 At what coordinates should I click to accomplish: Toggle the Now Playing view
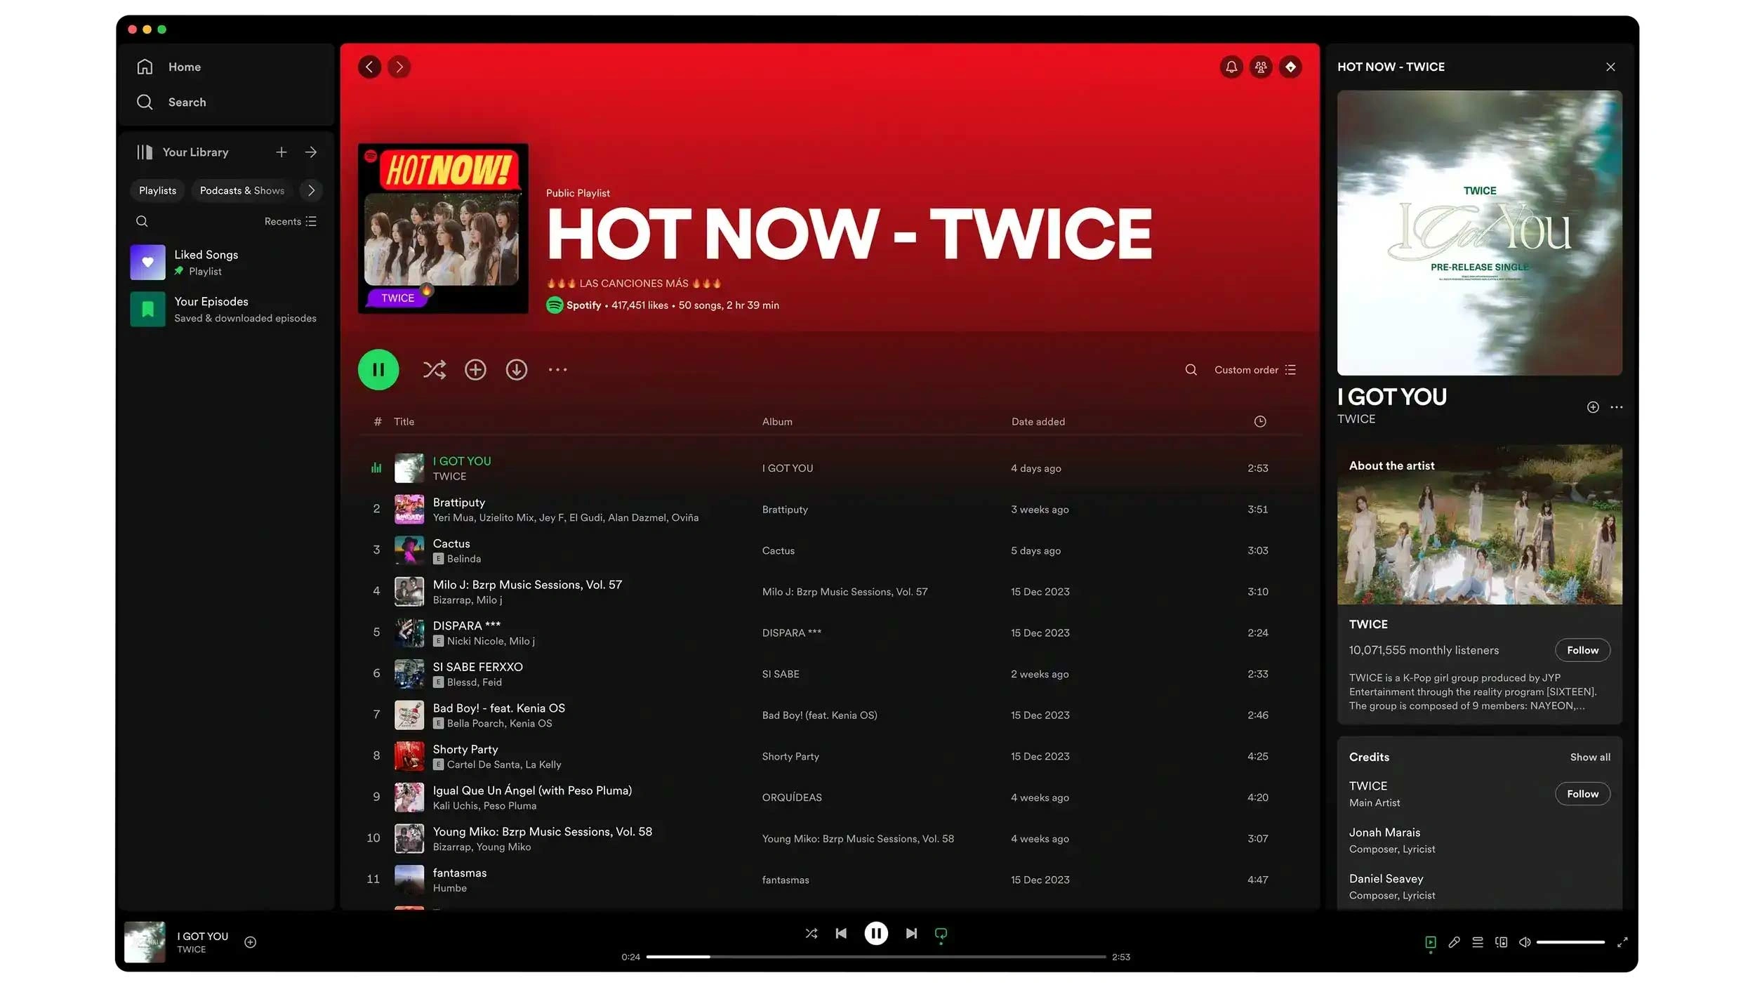[x=1430, y=942]
